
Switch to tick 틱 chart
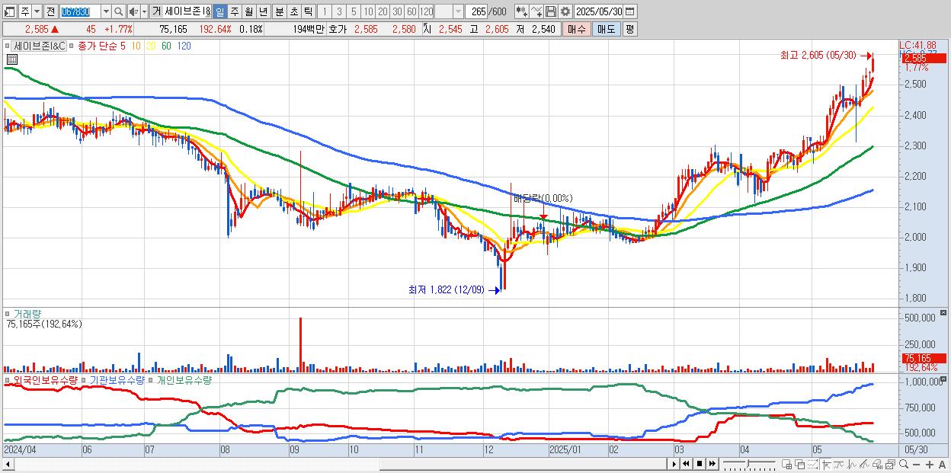(x=308, y=11)
